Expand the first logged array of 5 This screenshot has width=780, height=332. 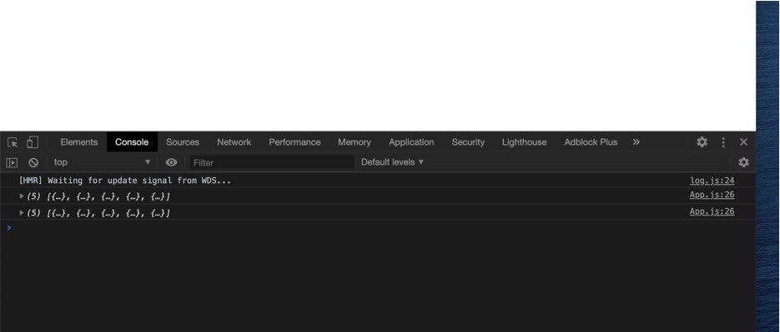click(22, 196)
